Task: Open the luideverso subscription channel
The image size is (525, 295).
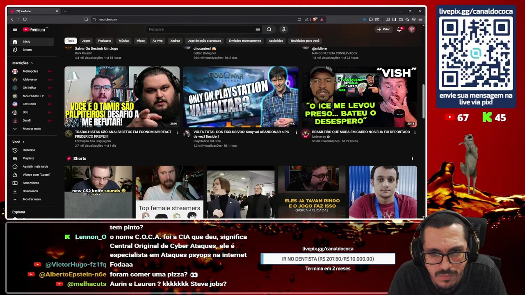Action: [x=32, y=79]
